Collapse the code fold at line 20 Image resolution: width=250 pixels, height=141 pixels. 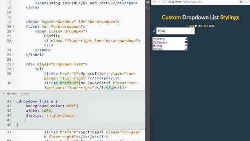[14, 26]
